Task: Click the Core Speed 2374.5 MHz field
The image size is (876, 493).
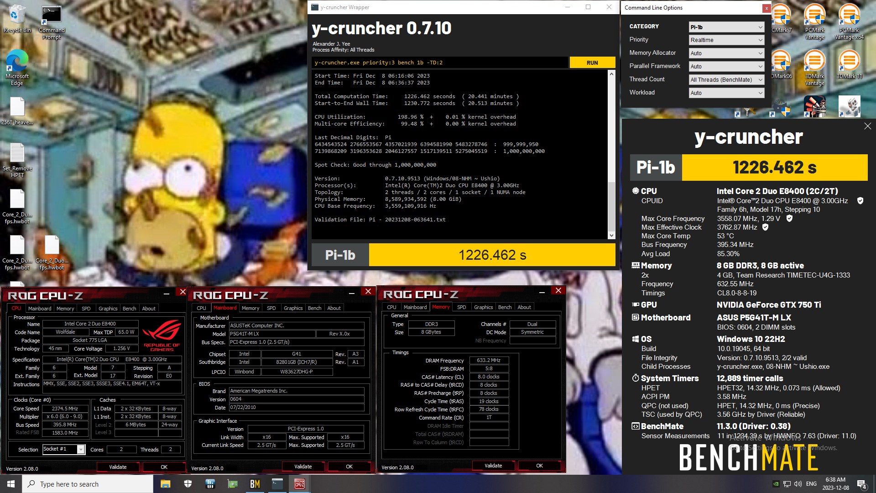Action: pyautogui.click(x=65, y=409)
